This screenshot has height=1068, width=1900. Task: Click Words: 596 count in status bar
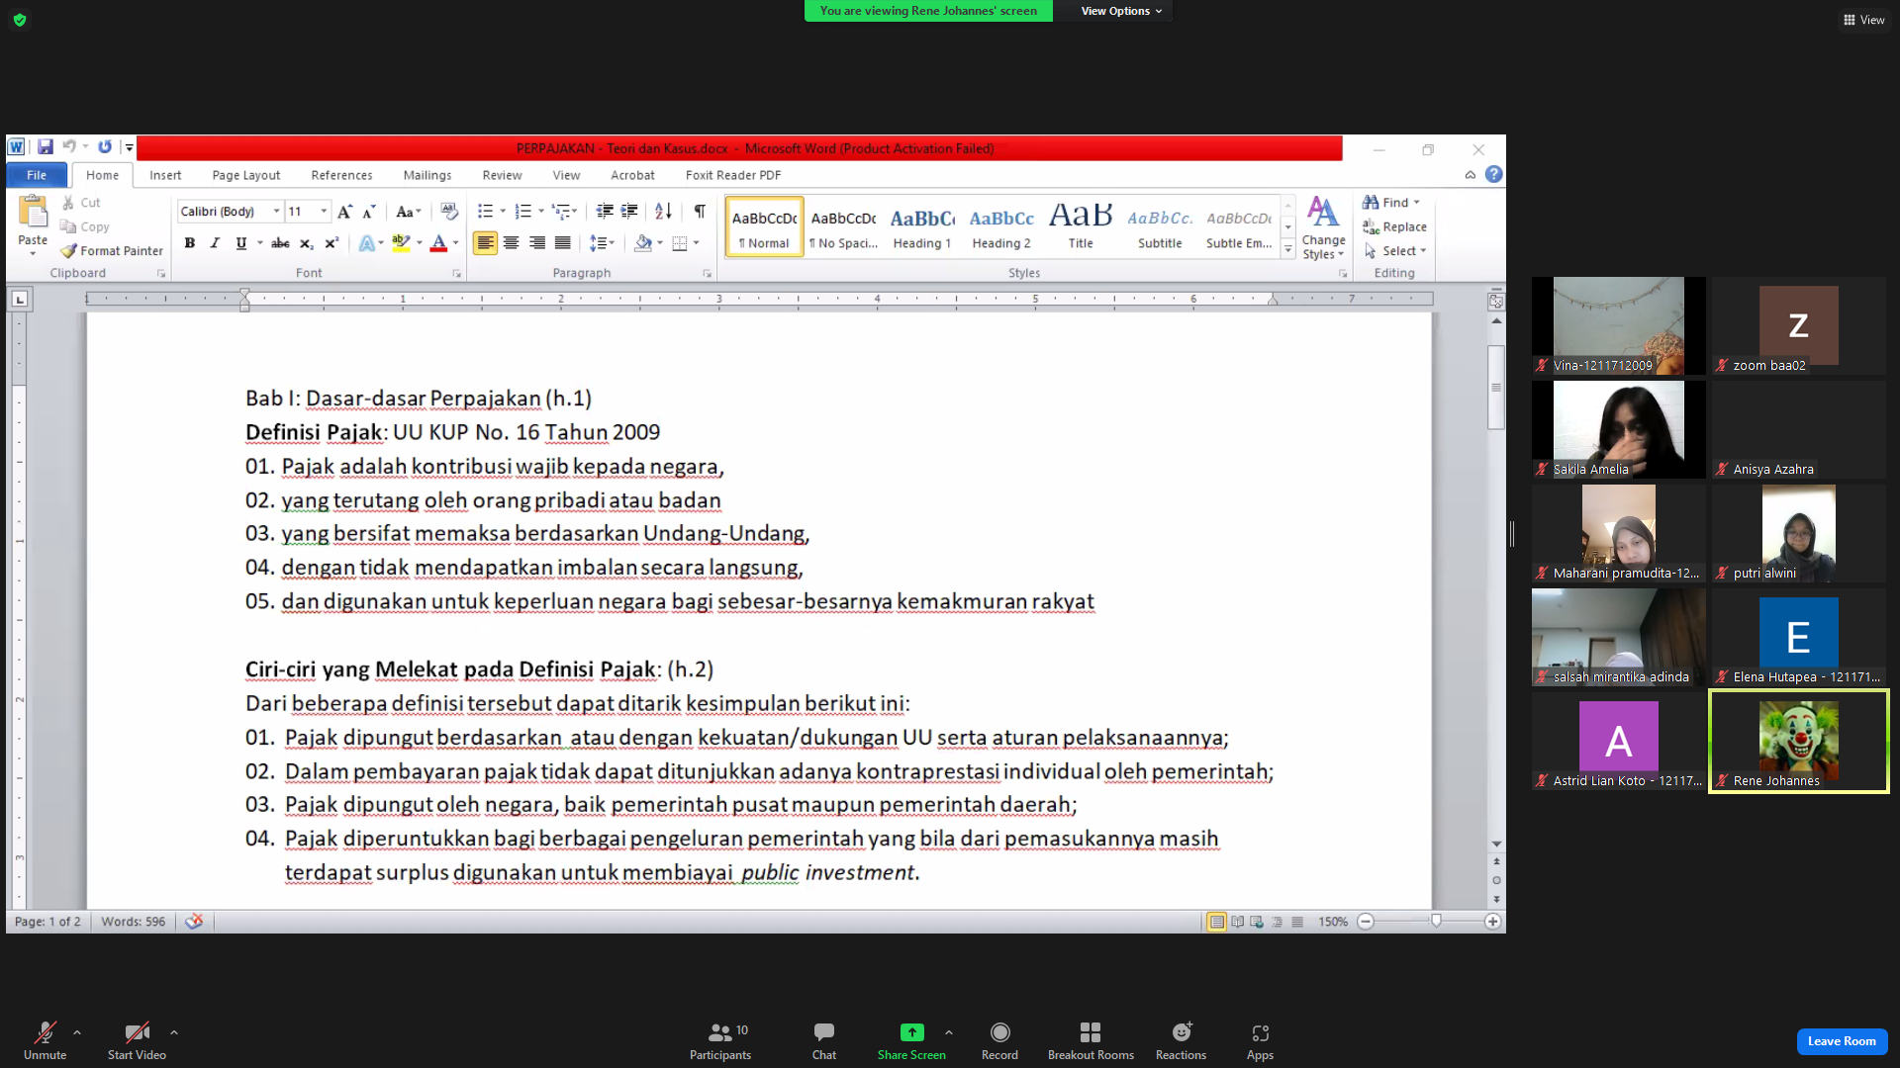pyautogui.click(x=133, y=922)
